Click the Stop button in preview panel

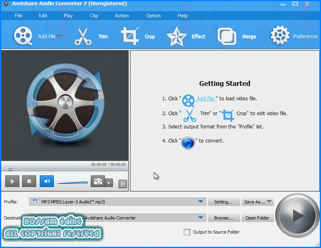pyautogui.click(x=29, y=181)
